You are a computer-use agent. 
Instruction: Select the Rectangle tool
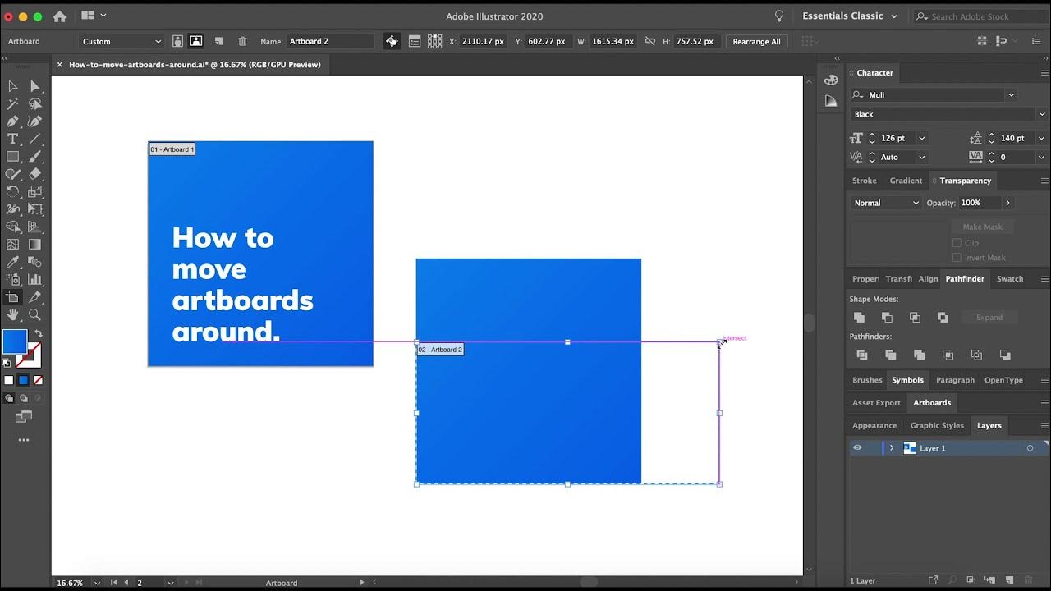click(13, 157)
